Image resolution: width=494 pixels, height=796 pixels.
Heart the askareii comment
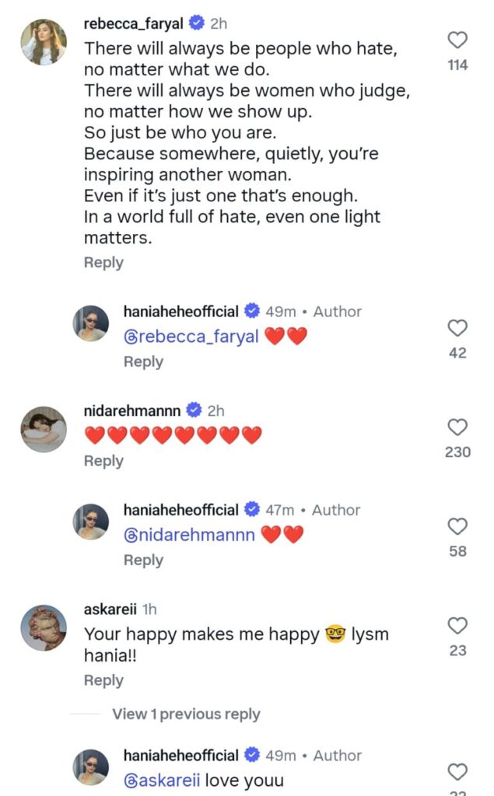click(458, 625)
